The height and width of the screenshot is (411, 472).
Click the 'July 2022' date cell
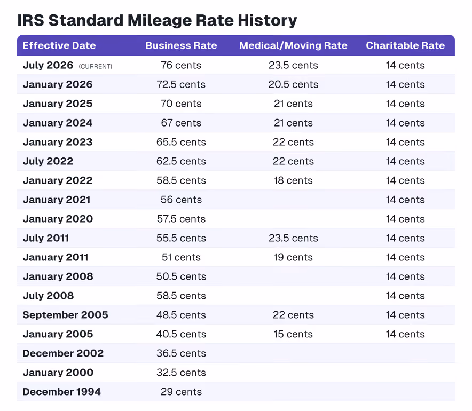(x=48, y=162)
